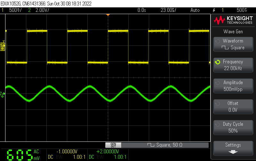Toggle channel 2 BW limit indicator
256x161 pixels.
coord(100,157)
